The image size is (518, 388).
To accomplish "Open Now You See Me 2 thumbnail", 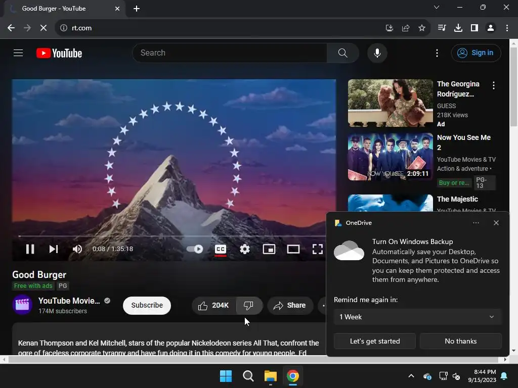I will (390, 157).
